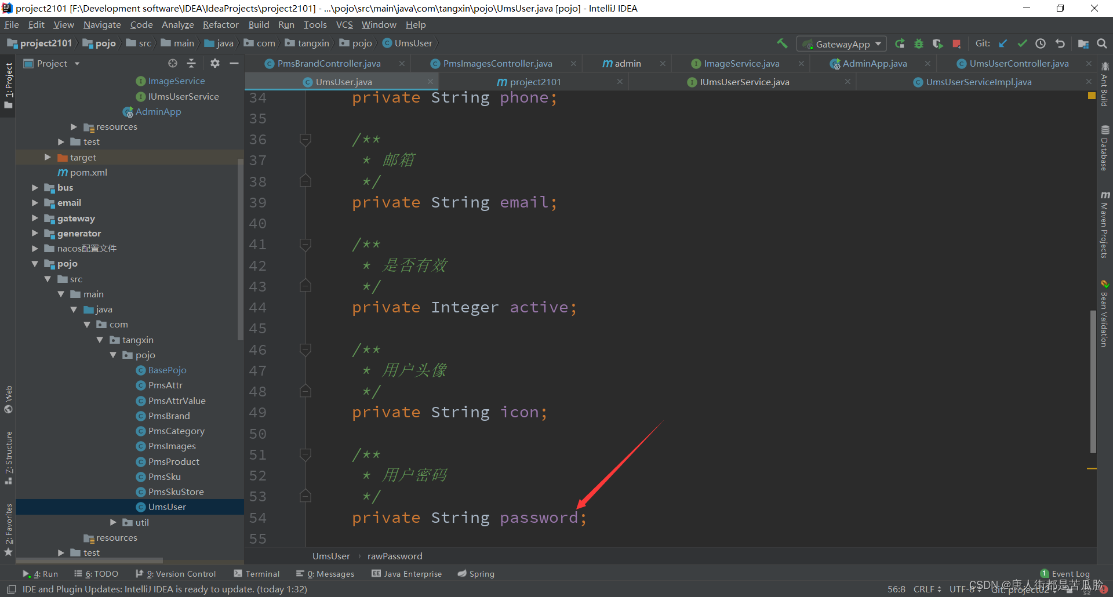Expand the util package
The width and height of the screenshot is (1113, 597).
(x=113, y=522)
